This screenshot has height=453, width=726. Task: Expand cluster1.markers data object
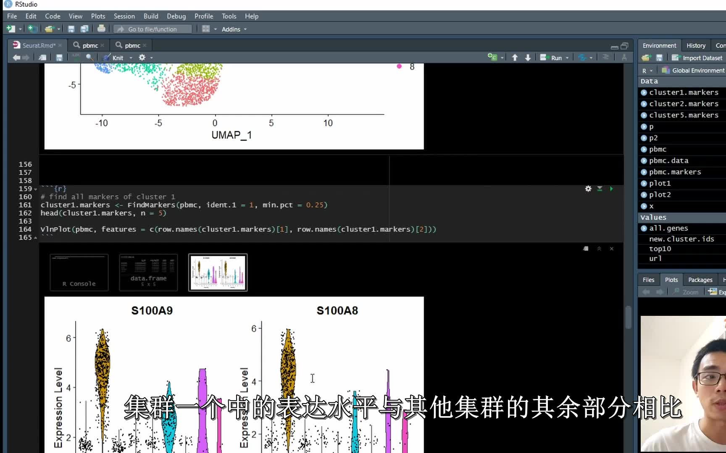coord(644,92)
